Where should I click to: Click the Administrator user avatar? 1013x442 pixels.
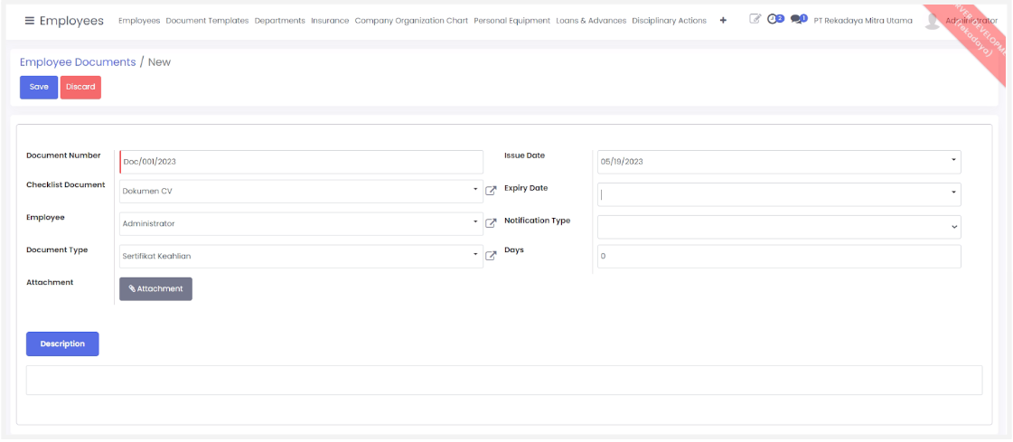[x=933, y=21]
